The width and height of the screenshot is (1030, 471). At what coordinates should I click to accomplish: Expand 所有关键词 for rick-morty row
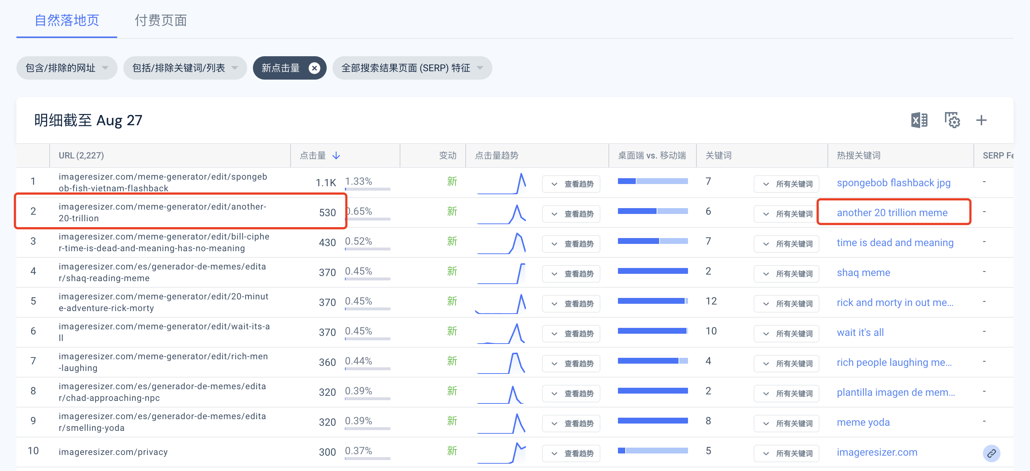(786, 304)
